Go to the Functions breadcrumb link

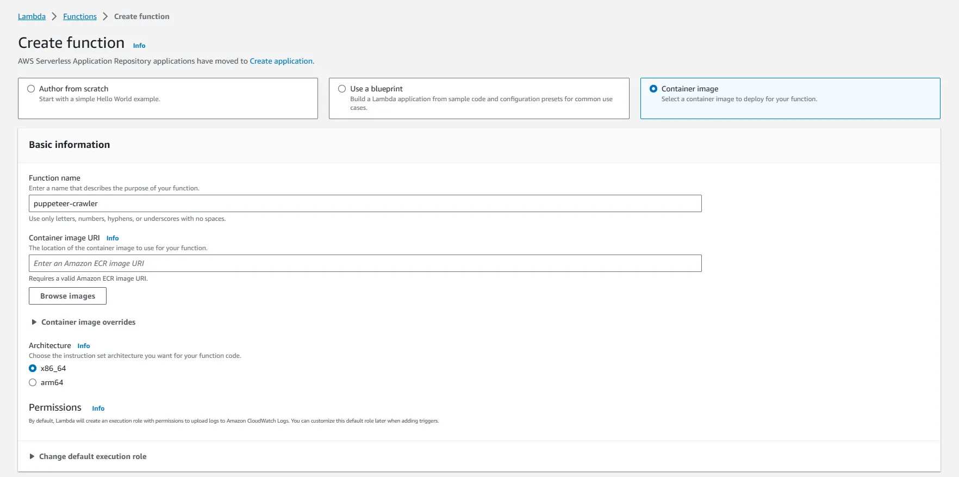coord(80,16)
